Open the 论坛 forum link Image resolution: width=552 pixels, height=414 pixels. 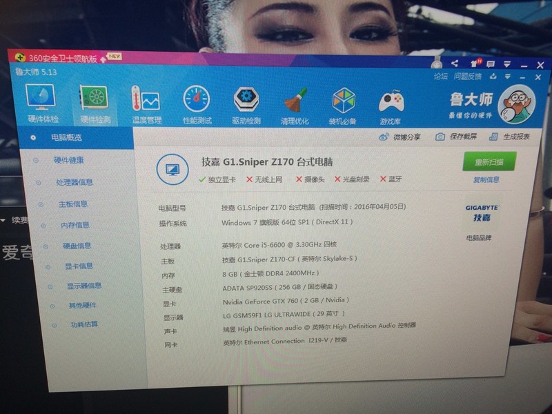click(x=441, y=76)
